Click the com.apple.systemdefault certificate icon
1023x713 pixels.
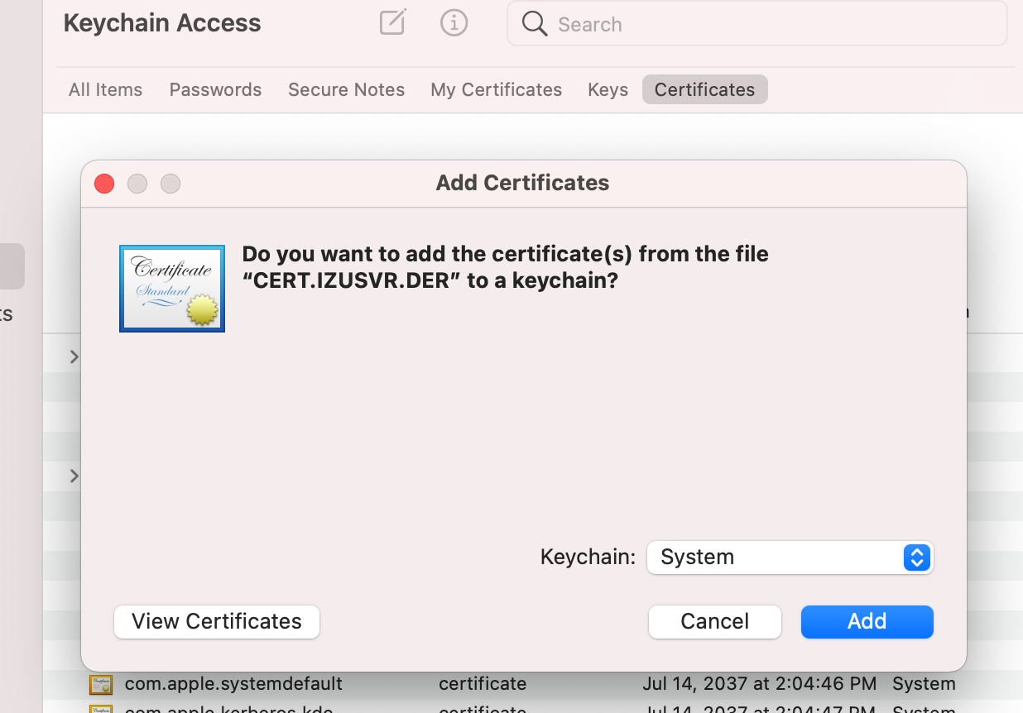point(101,684)
